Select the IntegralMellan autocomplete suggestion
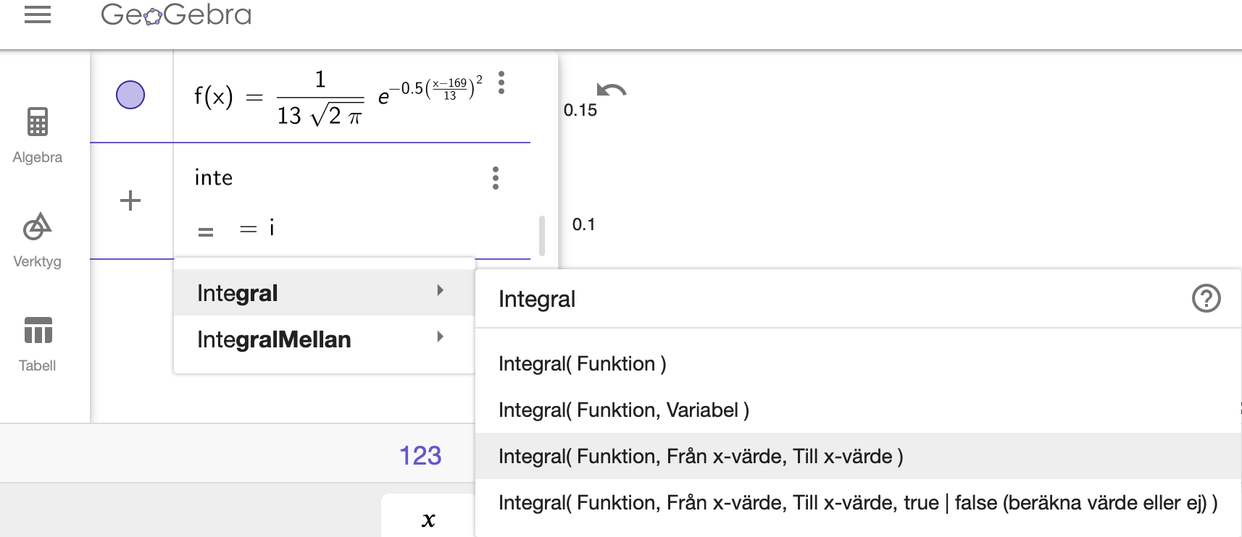1242x537 pixels. tap(274, 339)
